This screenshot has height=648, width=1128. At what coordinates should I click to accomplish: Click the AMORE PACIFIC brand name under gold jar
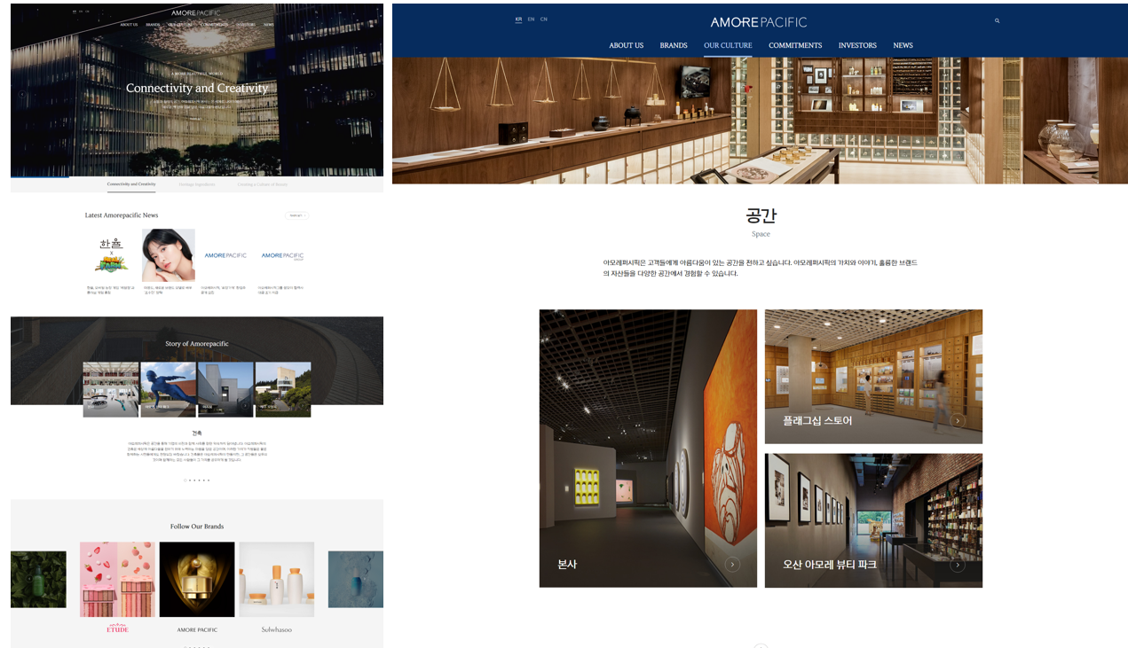197,630
